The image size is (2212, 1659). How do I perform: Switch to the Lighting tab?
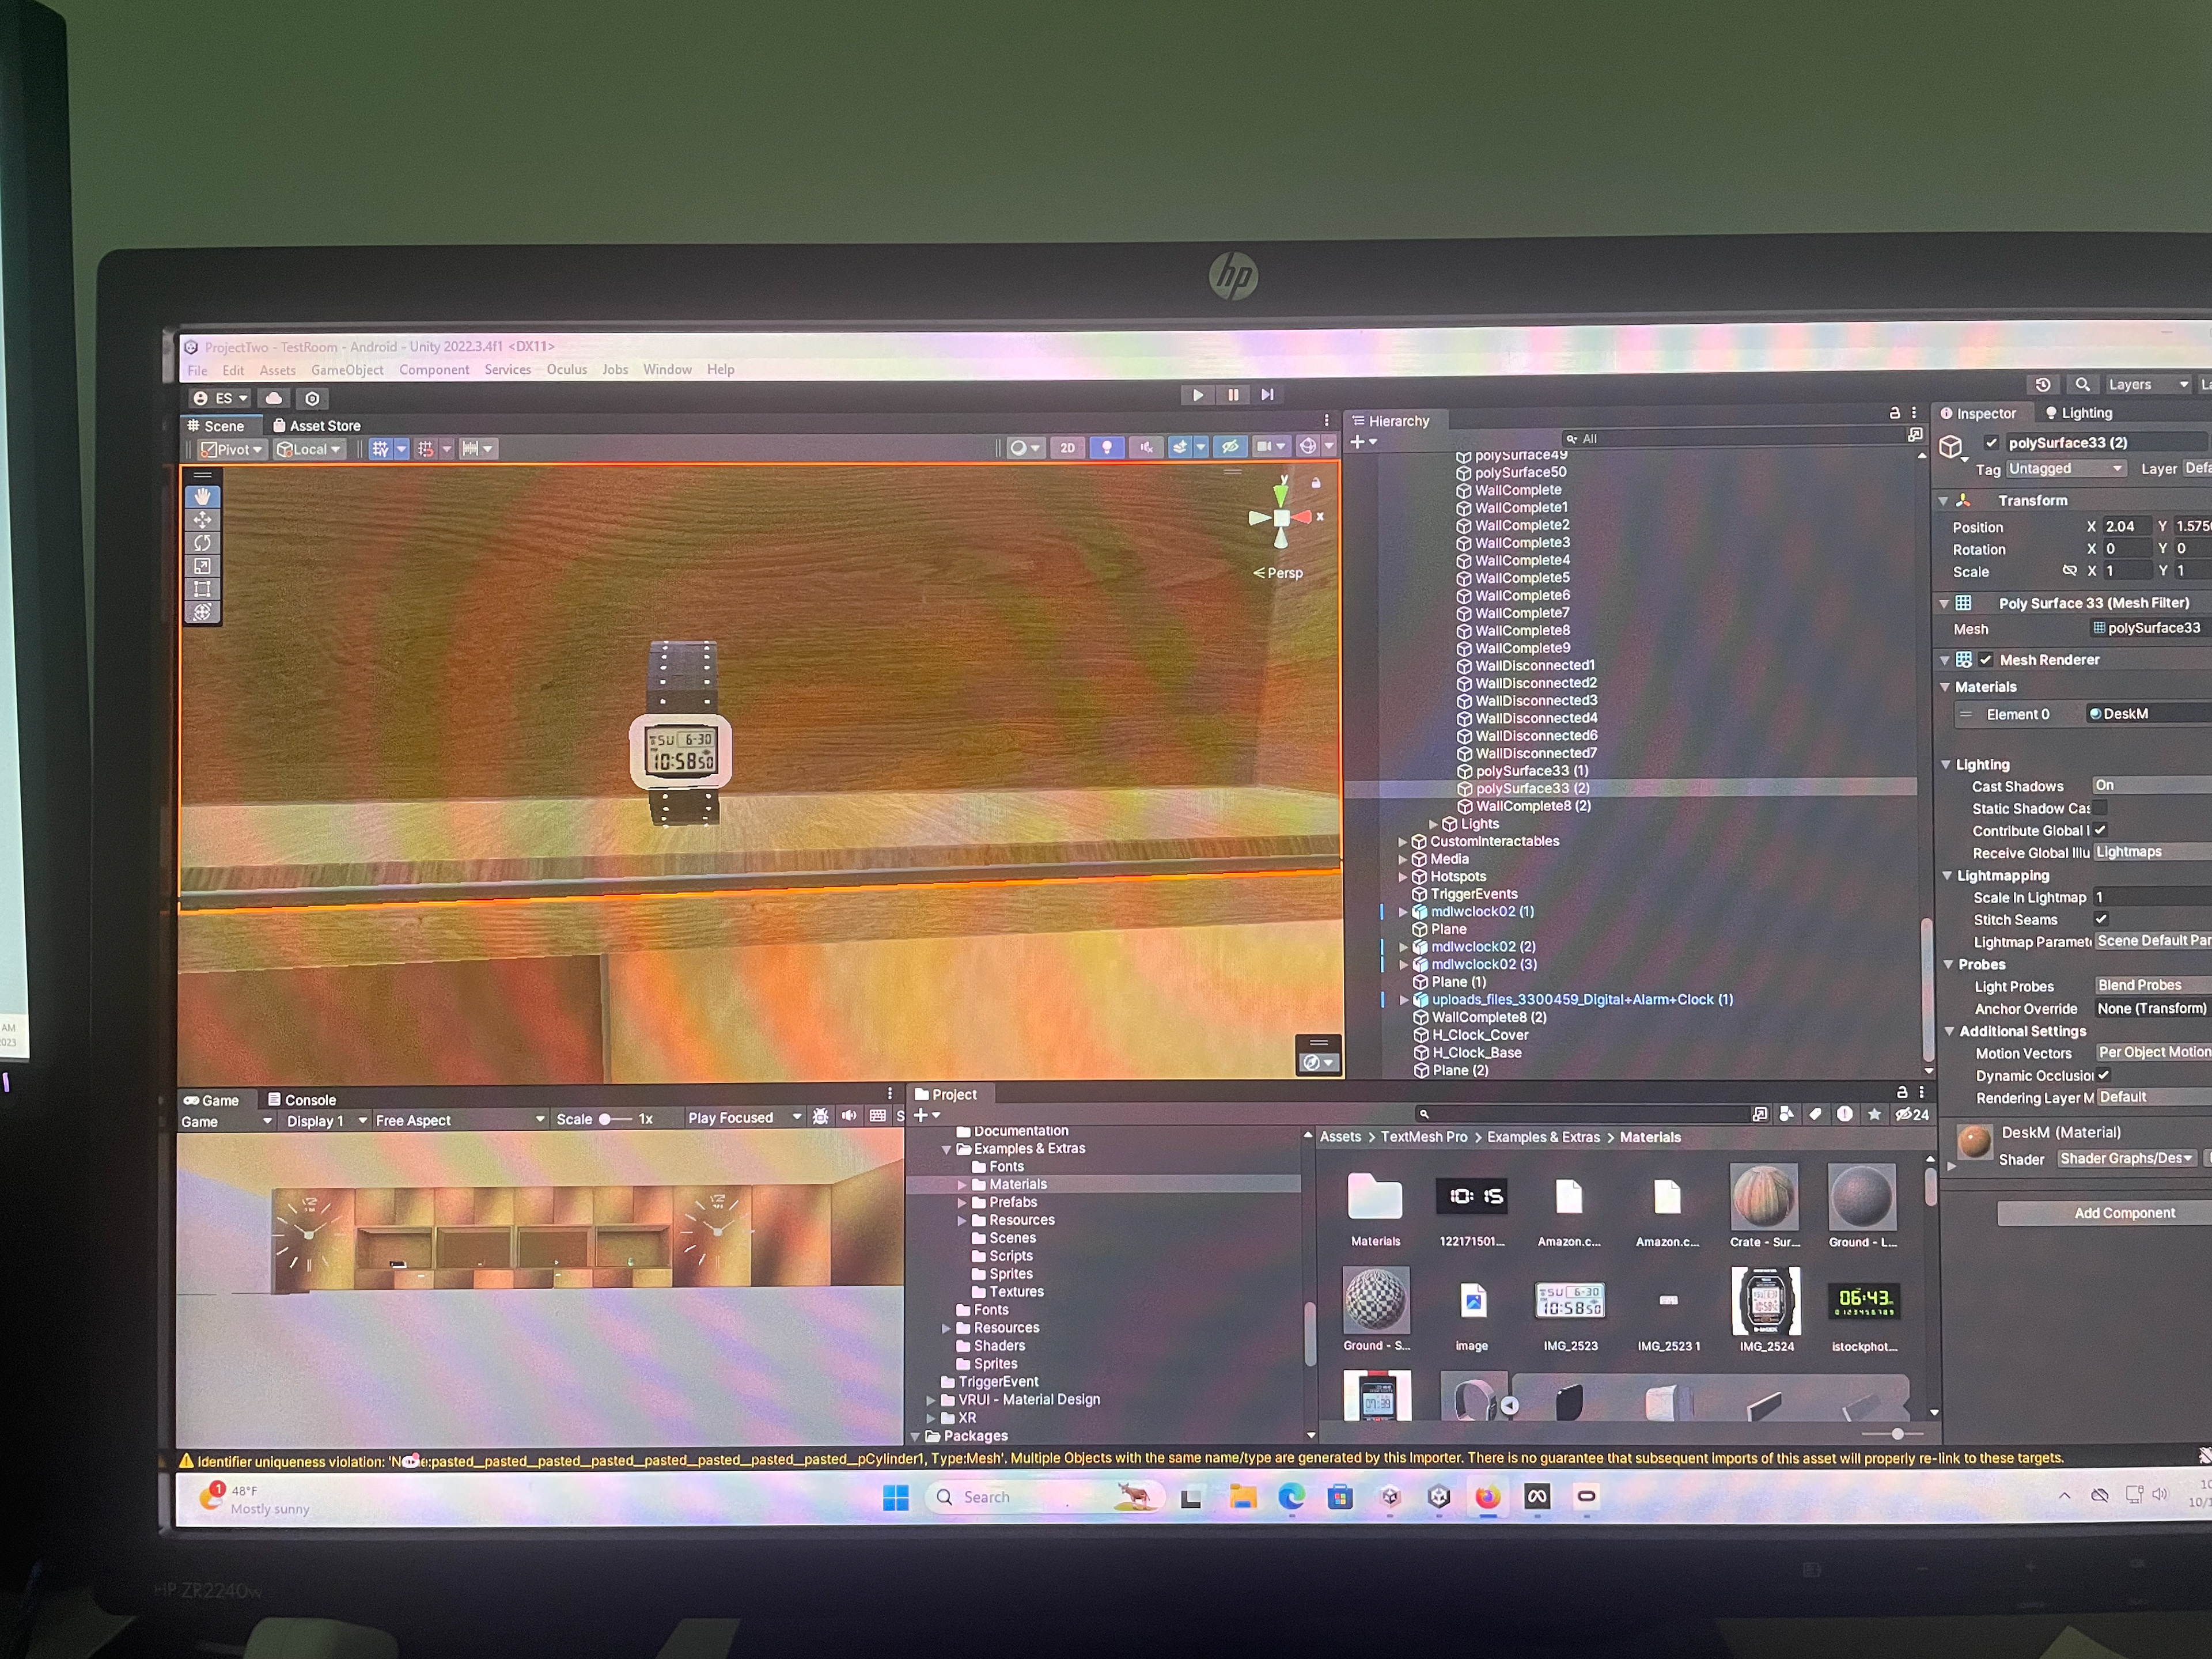coord(2079,413)
